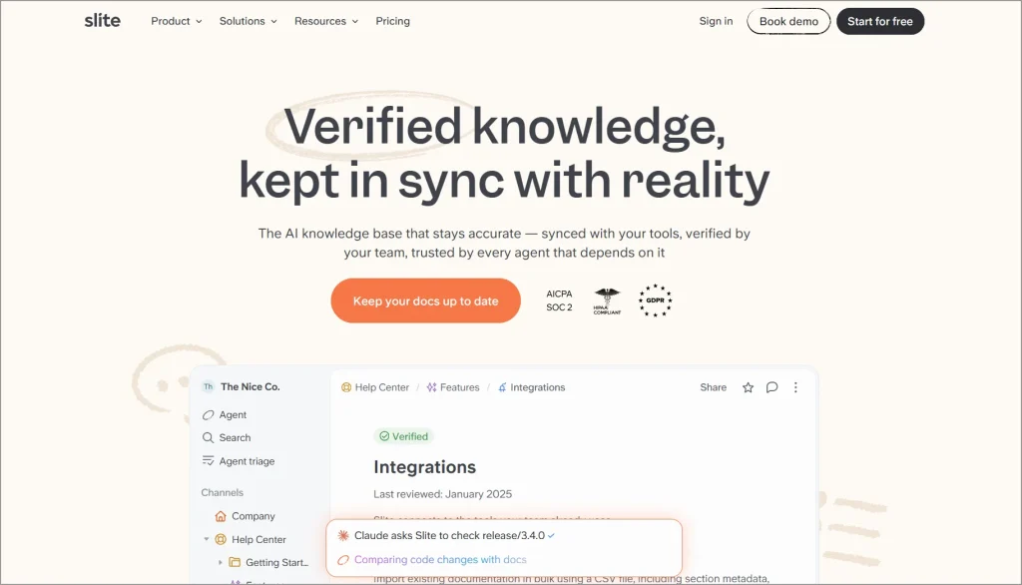Viewport: 1022px width, 585px height.
Task: Click Last reviewed: January 2025 text
Action: [x=442, y=494]
